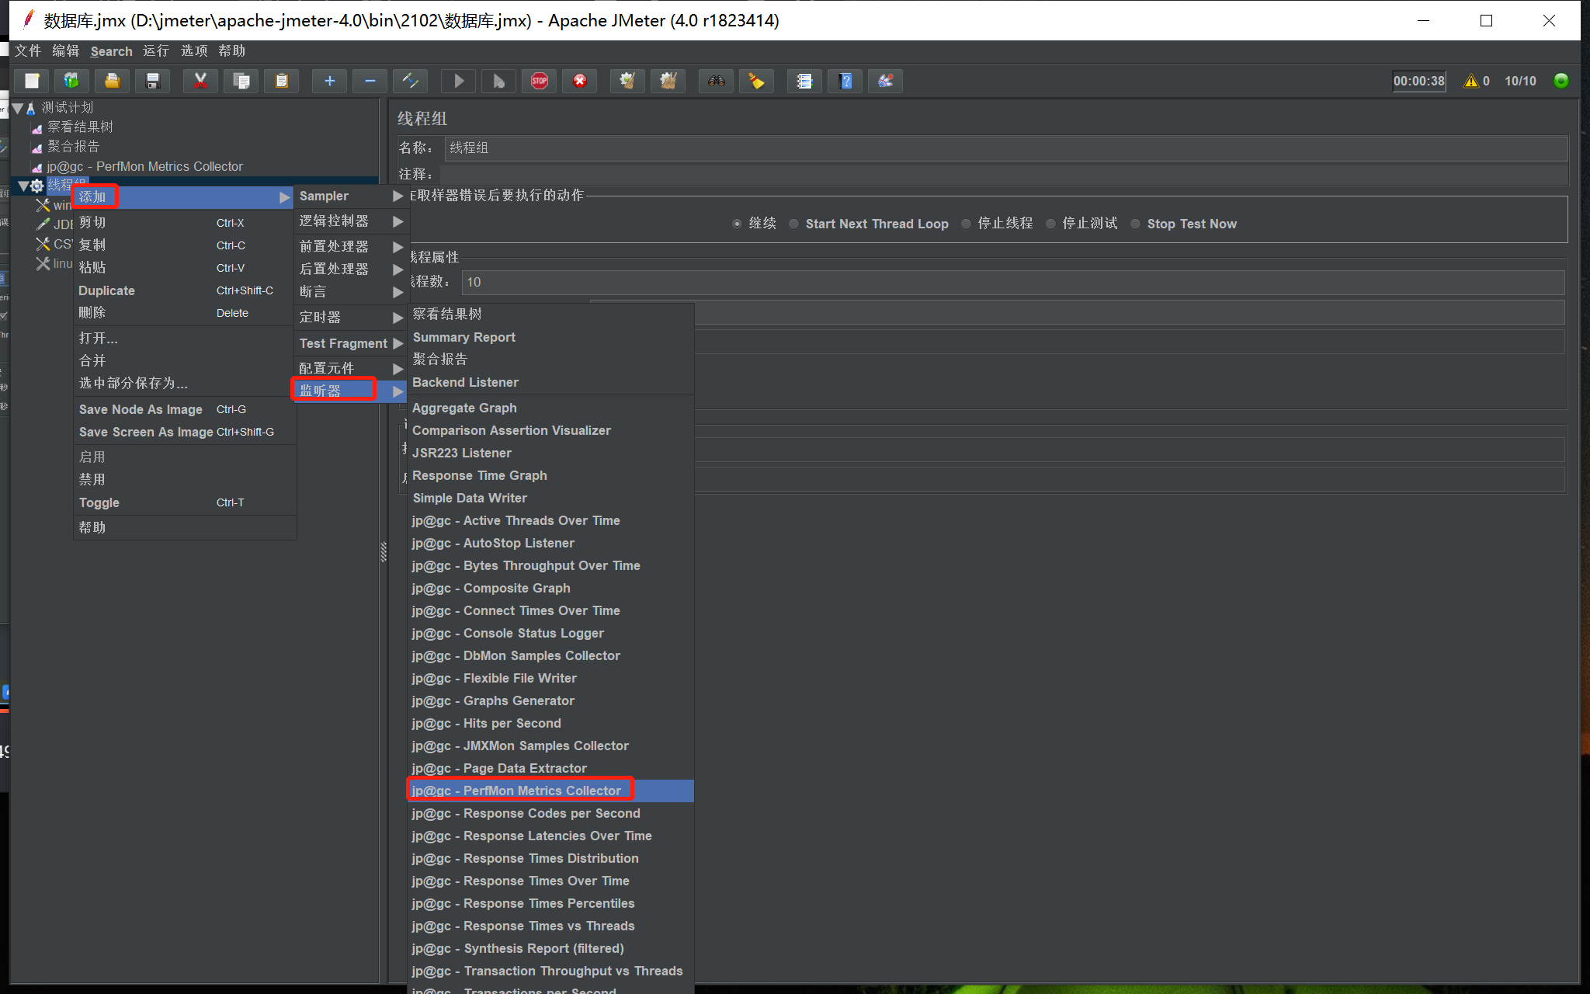Select the Stop Test Now radio option
The height and width of the screenshot is (994, 1590).
pyautogui.click(x=1135, y=224)
